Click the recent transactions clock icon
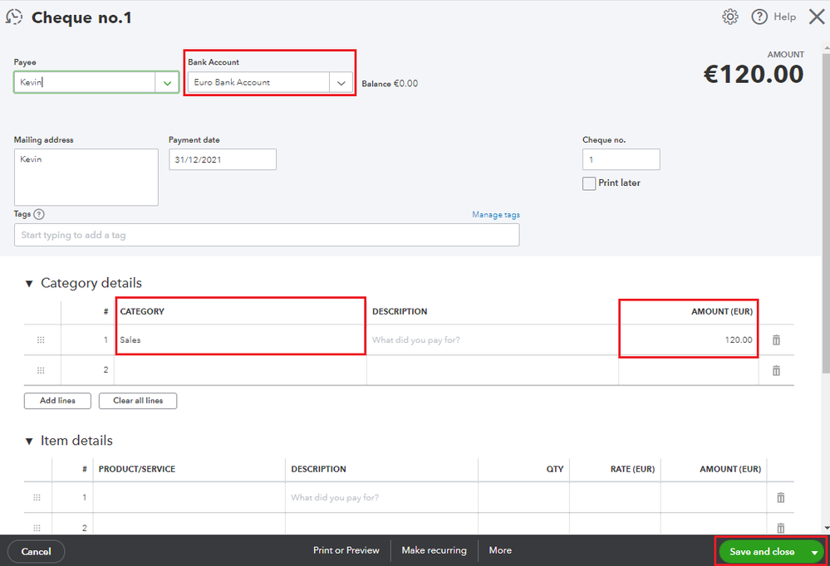 point(14,17)
